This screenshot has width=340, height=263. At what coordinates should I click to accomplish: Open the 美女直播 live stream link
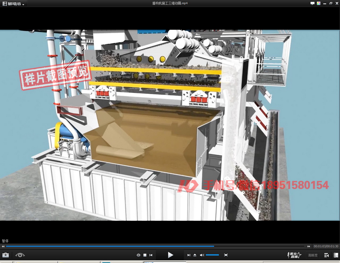point(294,255)
